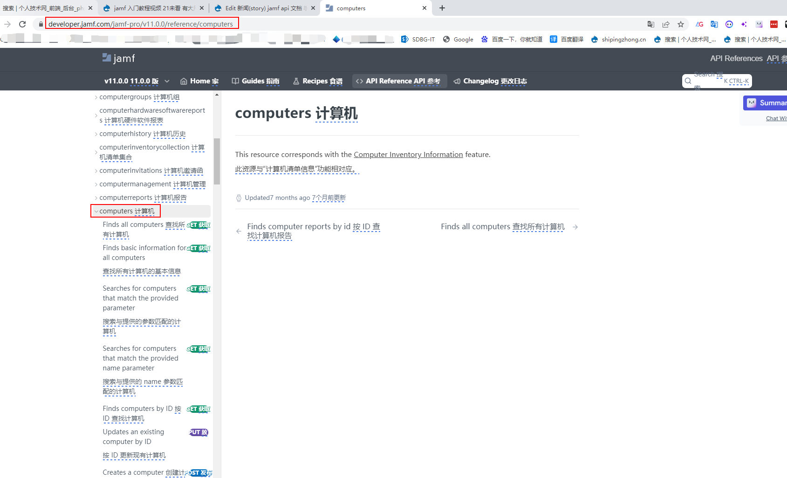
Task: Click the SDBG-IT bookmark icon
Action: tap(405, 39)
